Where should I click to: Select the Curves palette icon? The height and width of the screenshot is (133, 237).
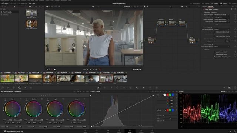pos(98,88)
